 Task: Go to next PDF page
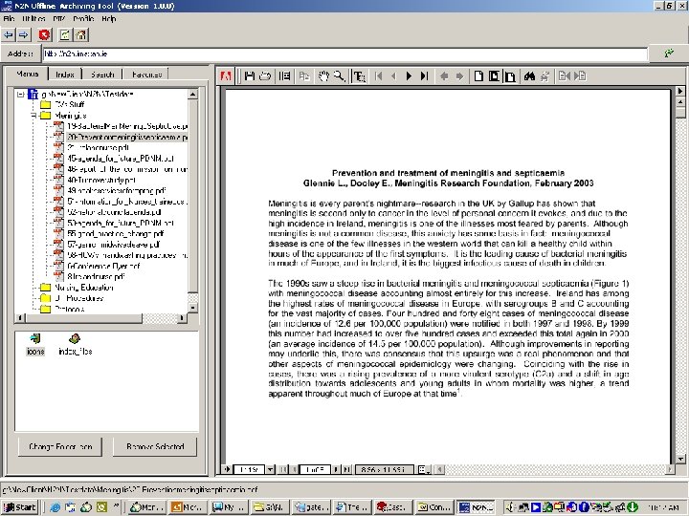pyautogui.click(x=410, y=76)
